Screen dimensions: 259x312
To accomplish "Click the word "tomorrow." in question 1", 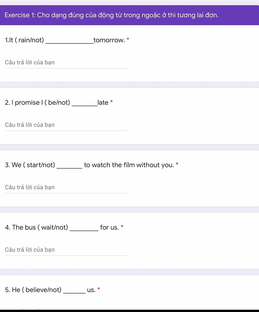I will 109,40.
